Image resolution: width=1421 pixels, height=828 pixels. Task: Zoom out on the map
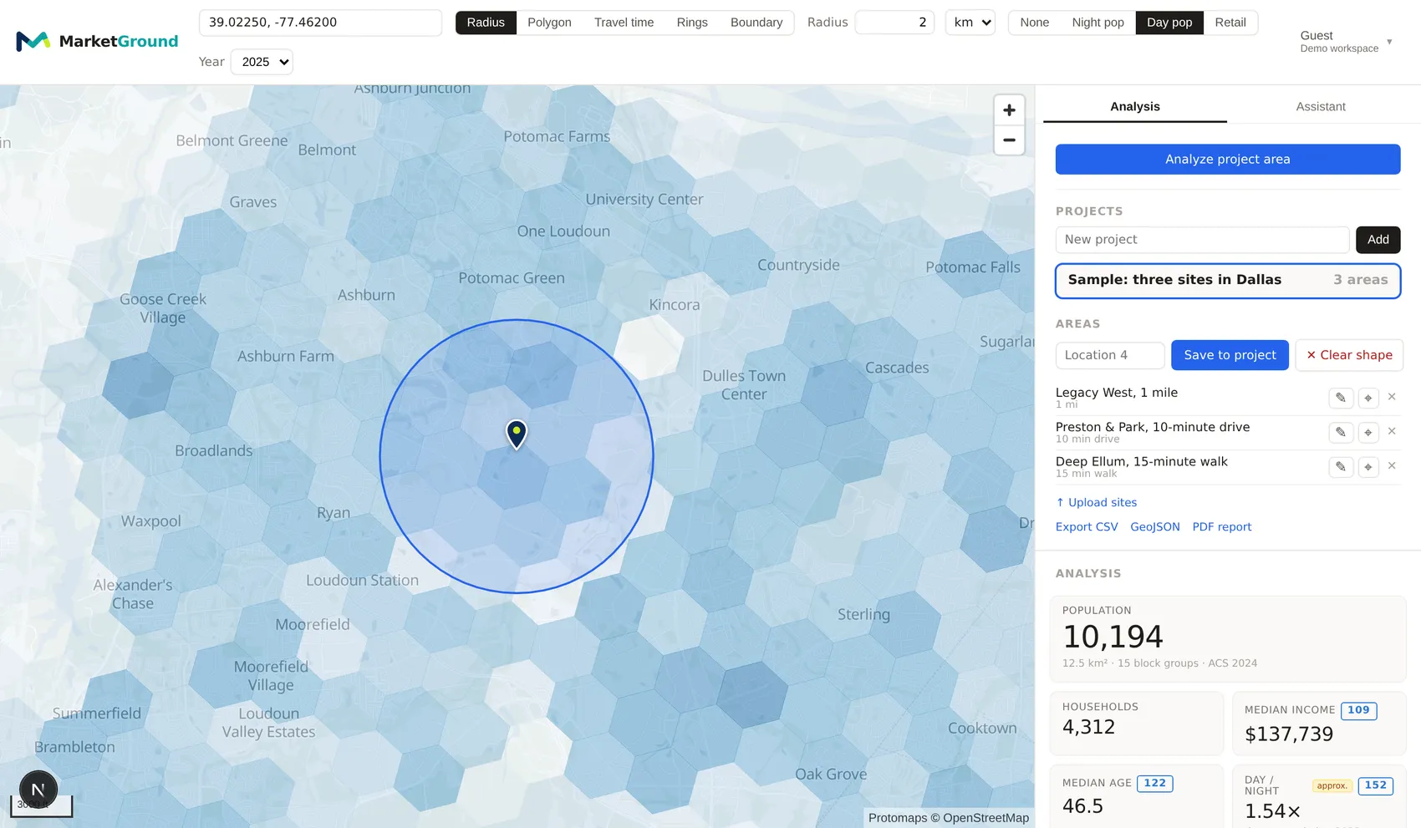pyautogui.click(x=1009, y=140)
